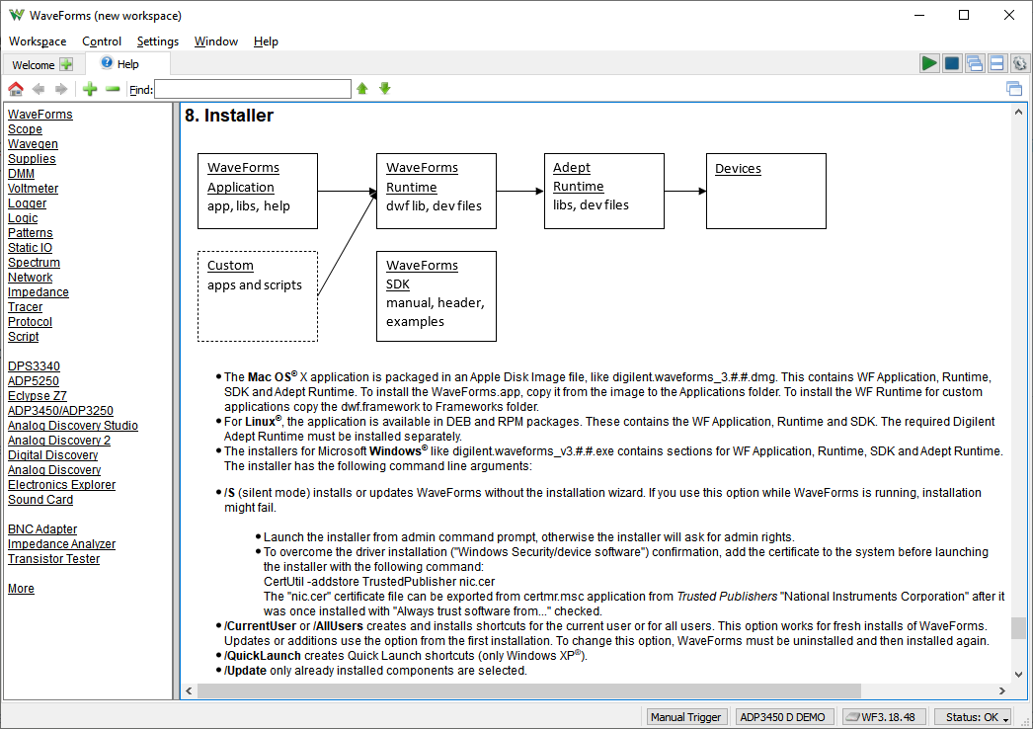Click the horizontal scrollbar left arrow
Viewport: 1033px width, 729px height.
pos(189,690)
